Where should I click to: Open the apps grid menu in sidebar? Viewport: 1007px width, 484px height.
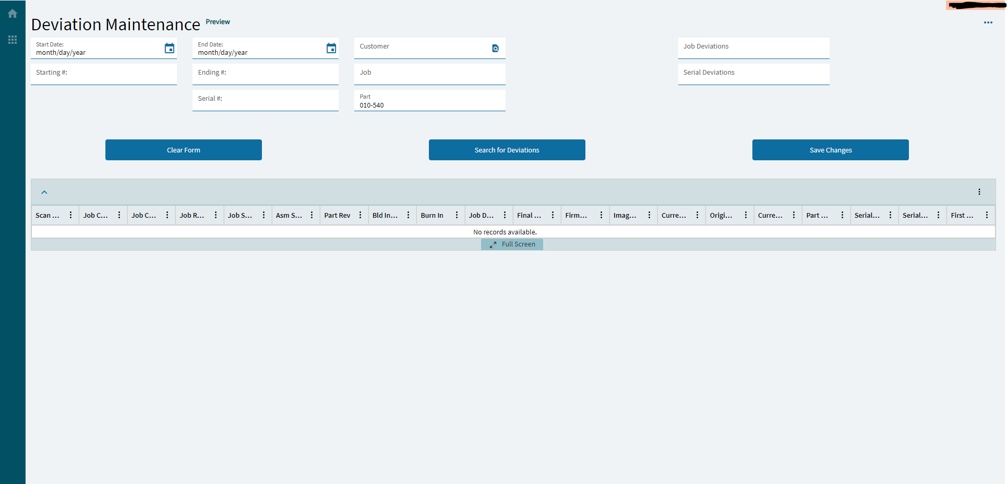(x=13, y=40)
